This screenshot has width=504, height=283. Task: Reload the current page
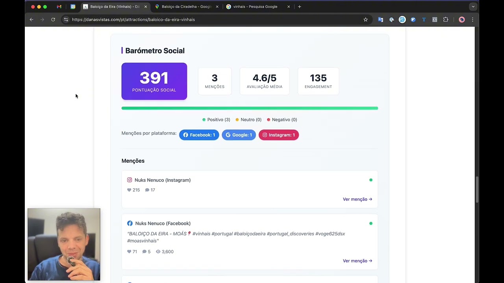pos(53,20)
